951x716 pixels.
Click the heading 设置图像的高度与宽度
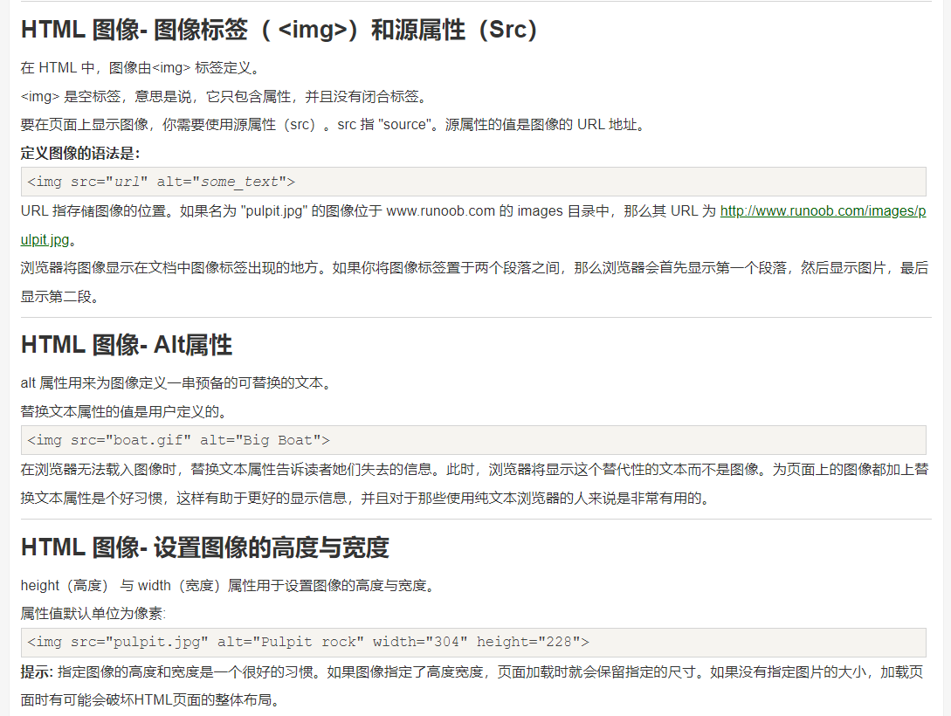click(207, 547)
